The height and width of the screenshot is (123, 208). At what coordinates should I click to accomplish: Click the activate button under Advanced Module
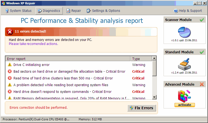pos(185,105)
